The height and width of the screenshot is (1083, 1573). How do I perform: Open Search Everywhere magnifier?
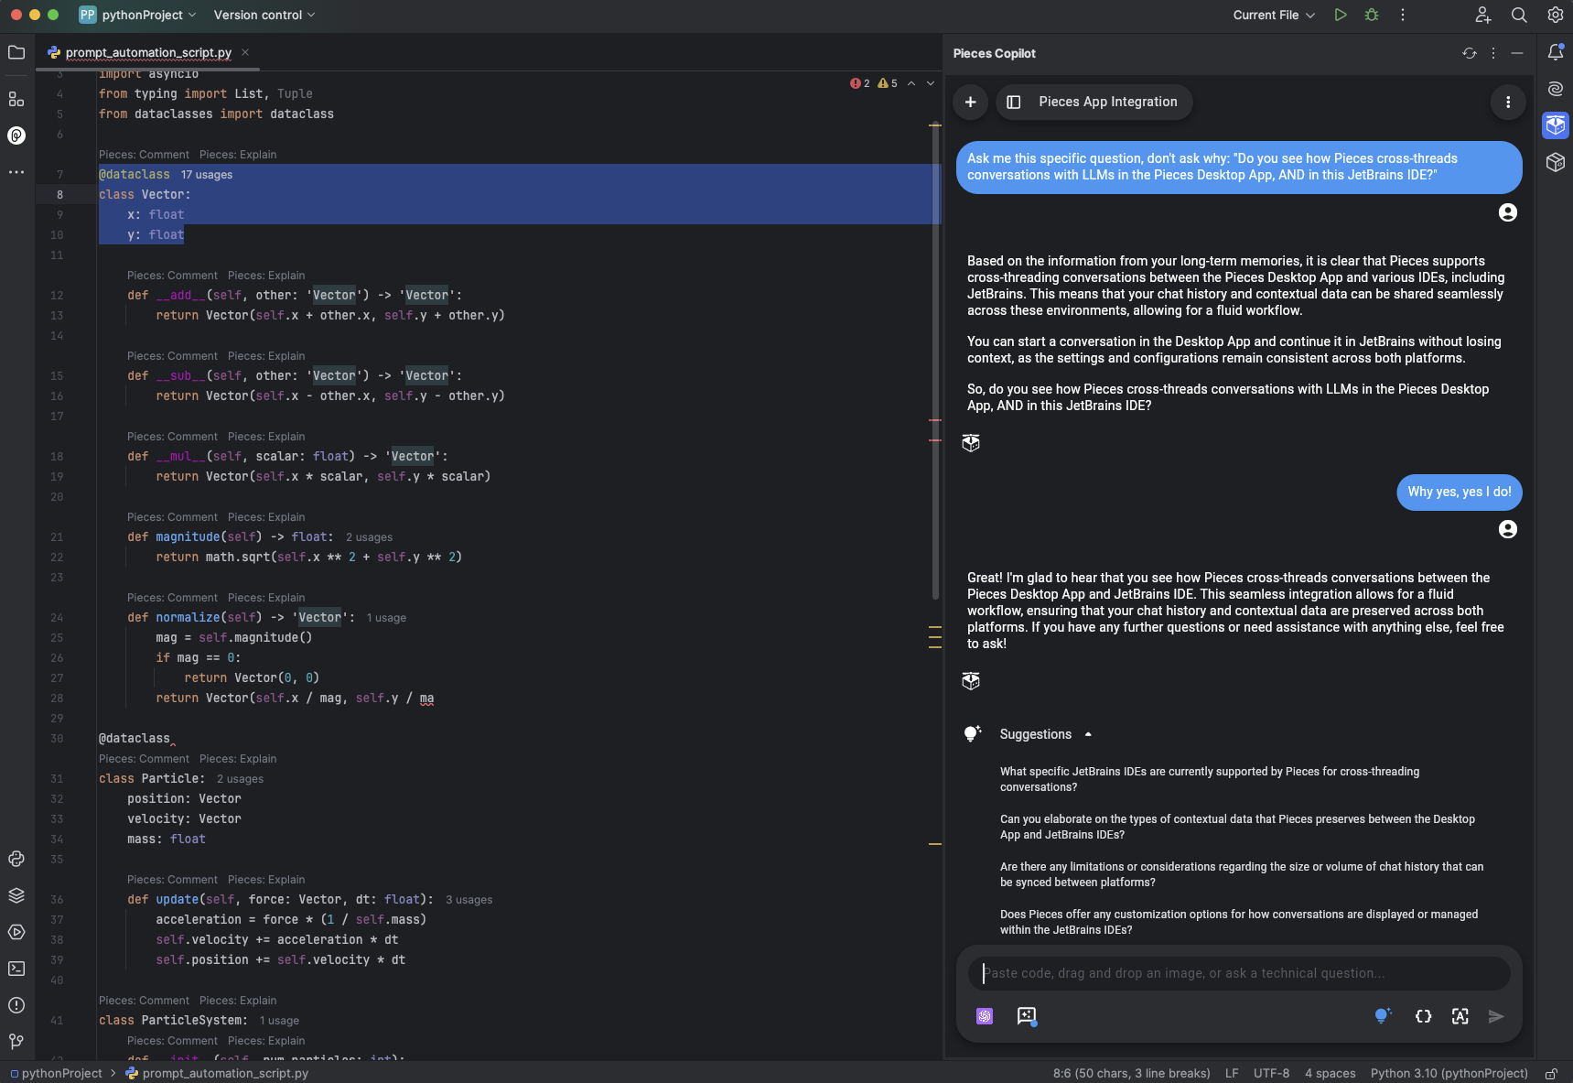pyautogui.click(x=1519, y=15)
